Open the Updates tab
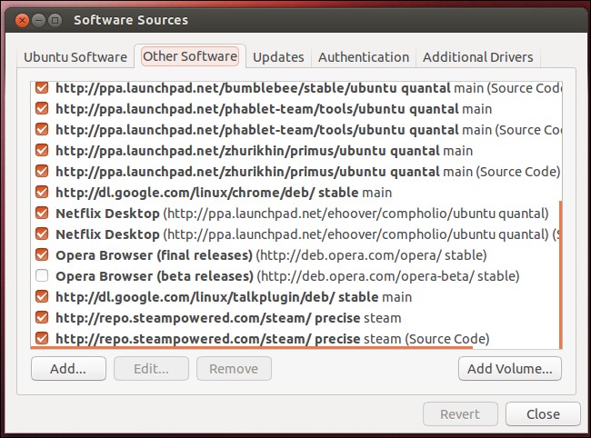The height and width of the screenshot is (438, 591). (278, 57)
